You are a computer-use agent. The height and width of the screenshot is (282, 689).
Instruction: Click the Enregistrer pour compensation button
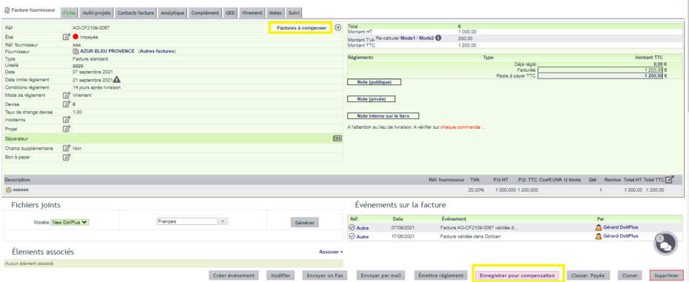pos(518,275)
